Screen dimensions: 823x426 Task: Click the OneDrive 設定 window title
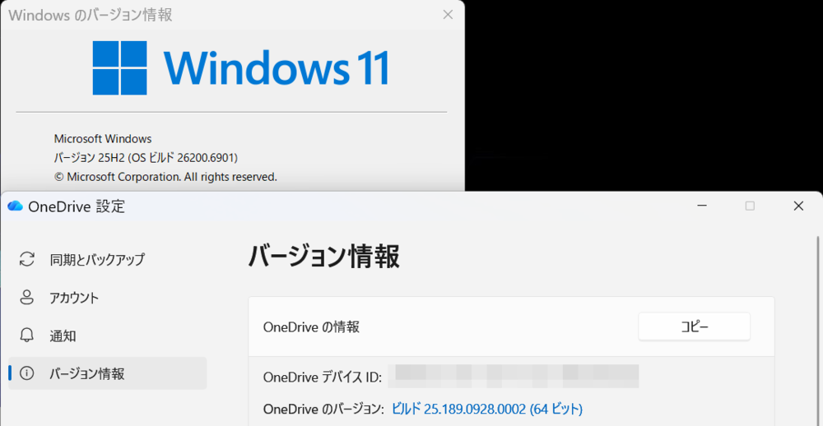coord(77,206)
